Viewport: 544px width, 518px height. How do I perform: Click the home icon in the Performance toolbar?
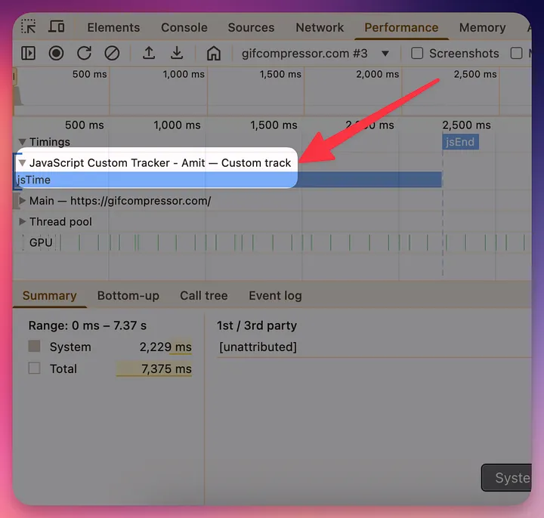click(214, 54)
